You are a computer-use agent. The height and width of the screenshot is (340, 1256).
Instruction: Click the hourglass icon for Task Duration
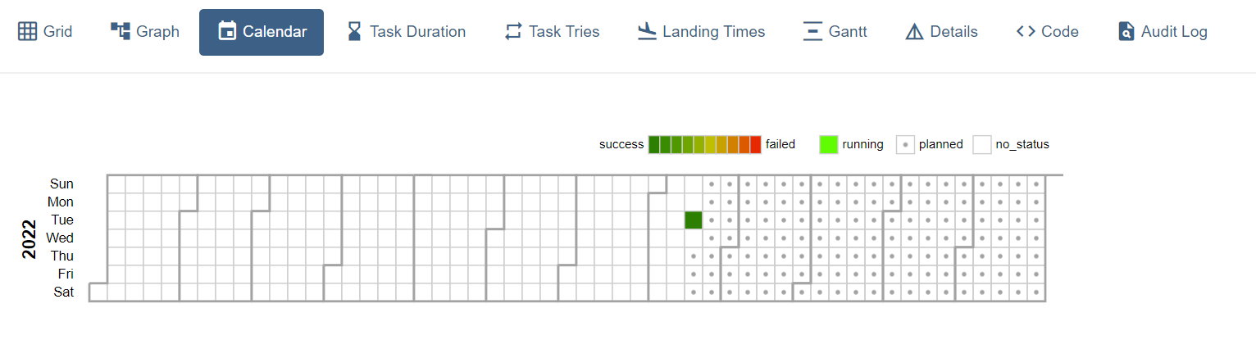[354, 32]
